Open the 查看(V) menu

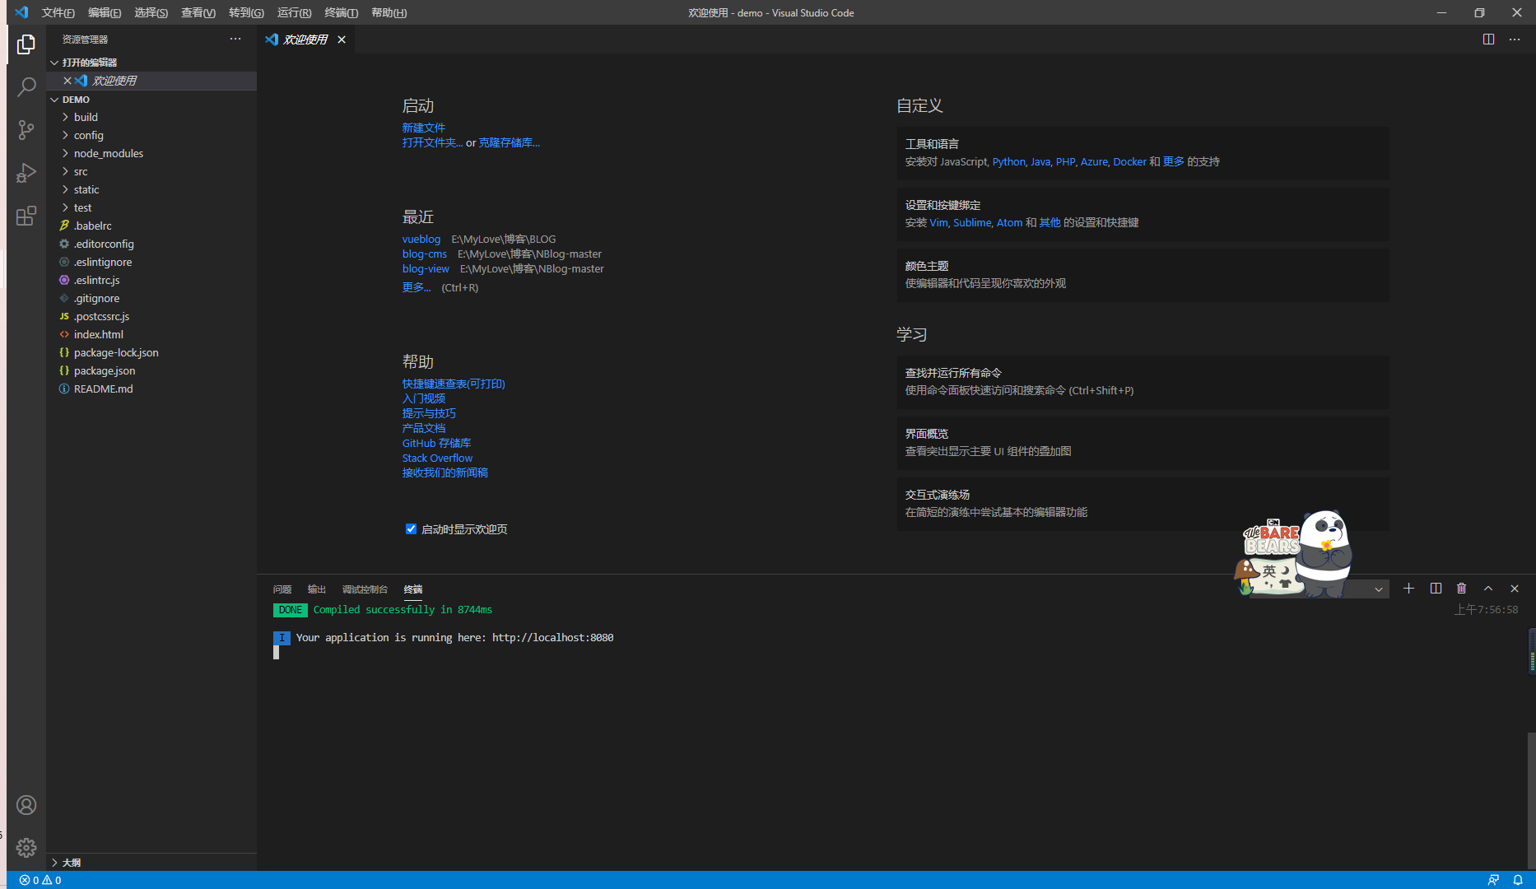(198, 12)
